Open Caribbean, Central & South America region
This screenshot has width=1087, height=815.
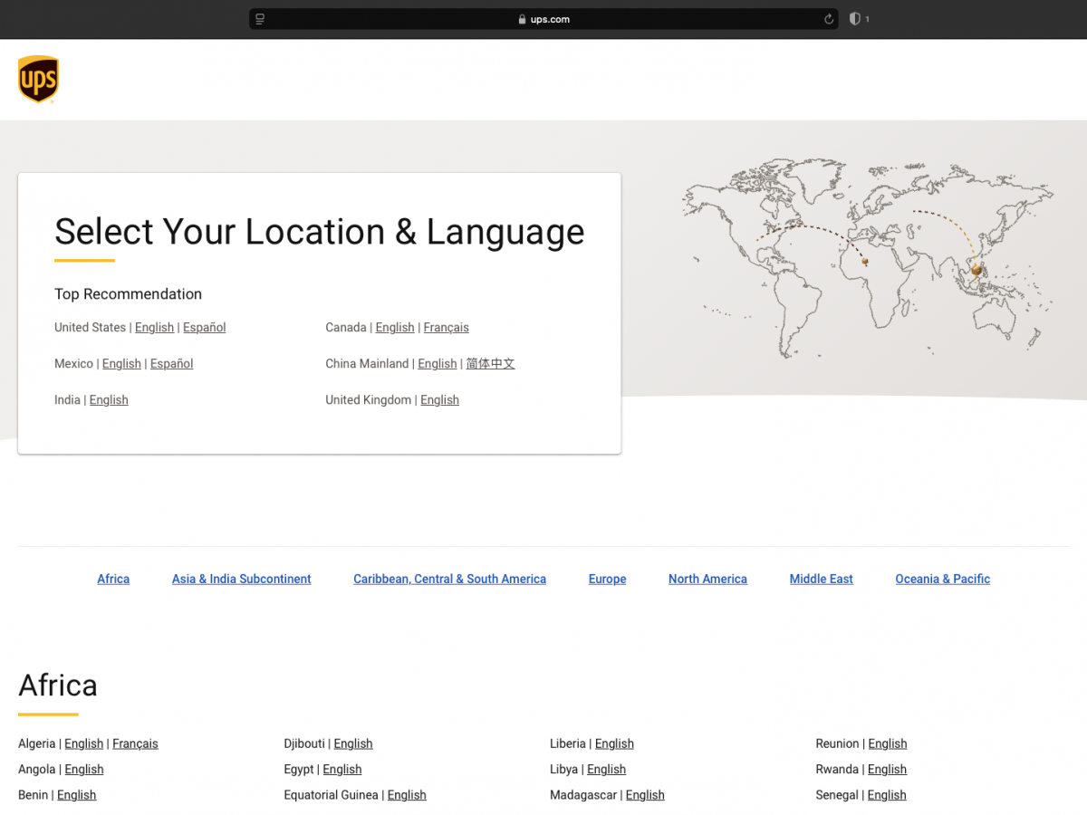[x=449, y=579]
